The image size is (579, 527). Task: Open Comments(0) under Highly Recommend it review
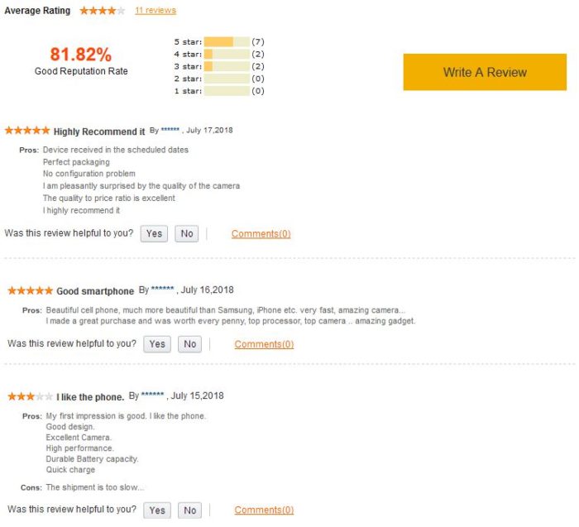coord(261,234)
